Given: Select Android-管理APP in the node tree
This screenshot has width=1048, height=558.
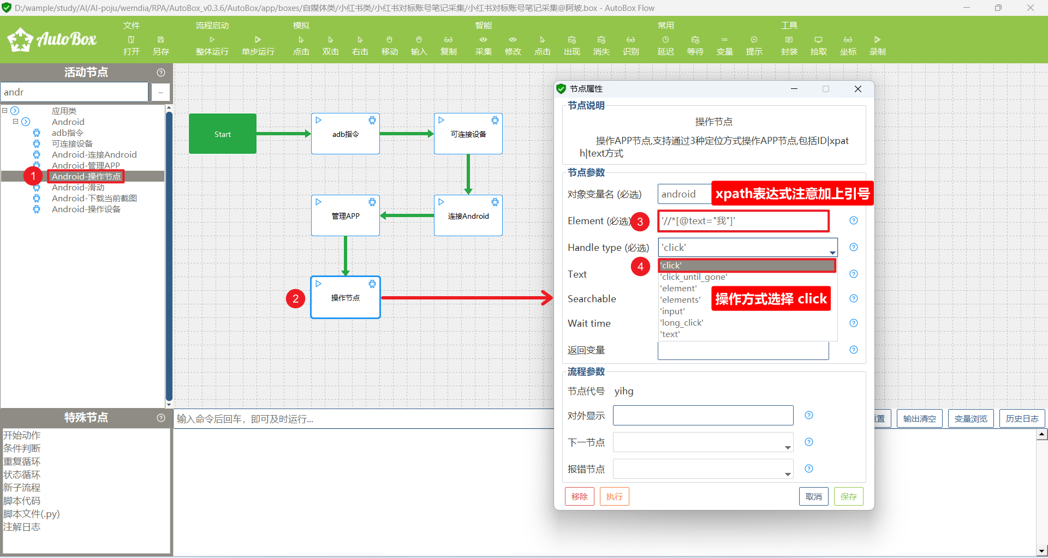Looking at the screenshot, I should pos(86,166).
